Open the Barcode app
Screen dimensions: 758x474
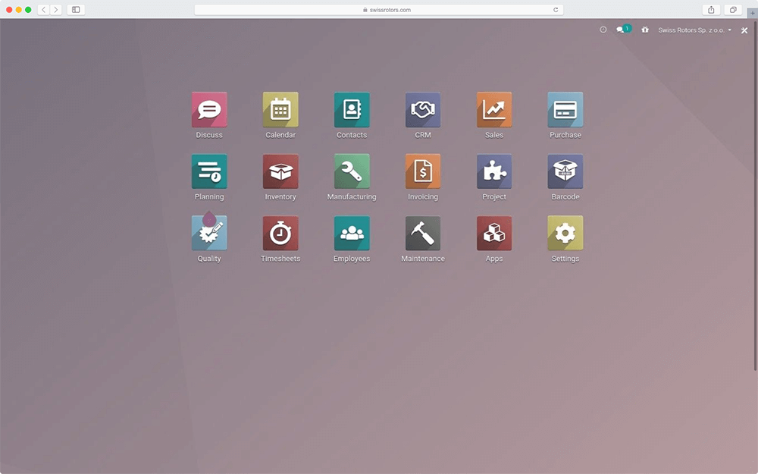click(x=565, y=171)
